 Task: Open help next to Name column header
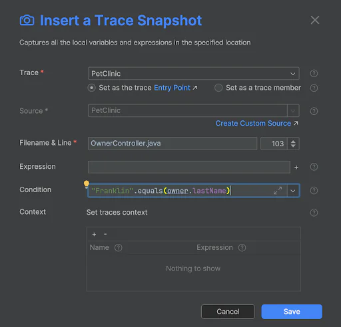[118, 247]
